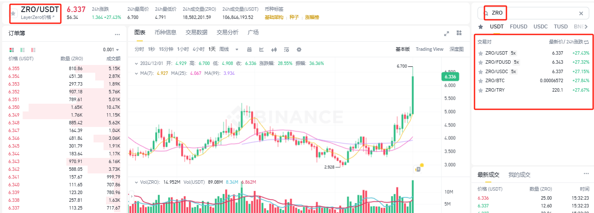The height and width of the screenshot is (213, 594).
Task: Star the ZRO/USDC pair row
Action: [481, 71]
